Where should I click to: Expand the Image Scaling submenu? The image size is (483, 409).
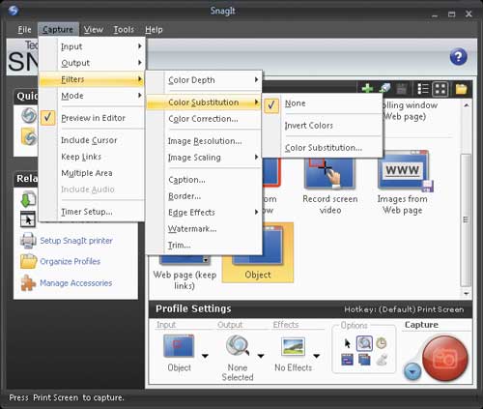coord(204,158)
